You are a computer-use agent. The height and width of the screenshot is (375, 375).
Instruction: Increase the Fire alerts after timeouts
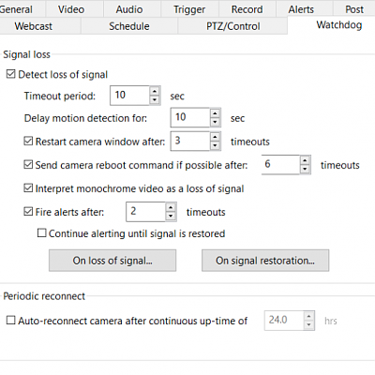(x=171, y=208)
